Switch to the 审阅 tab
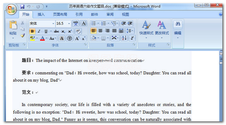This screenshot has width=226, height=125. click(110, 14)
